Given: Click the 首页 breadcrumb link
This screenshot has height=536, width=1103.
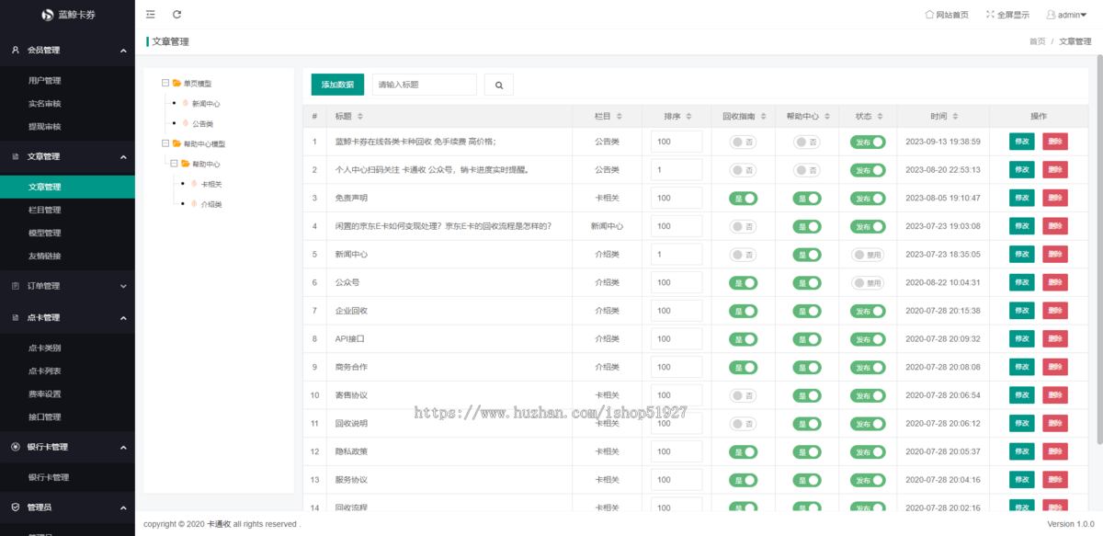Looking at the screenshot, I should pyautogui.click(x=1037, y=41).
